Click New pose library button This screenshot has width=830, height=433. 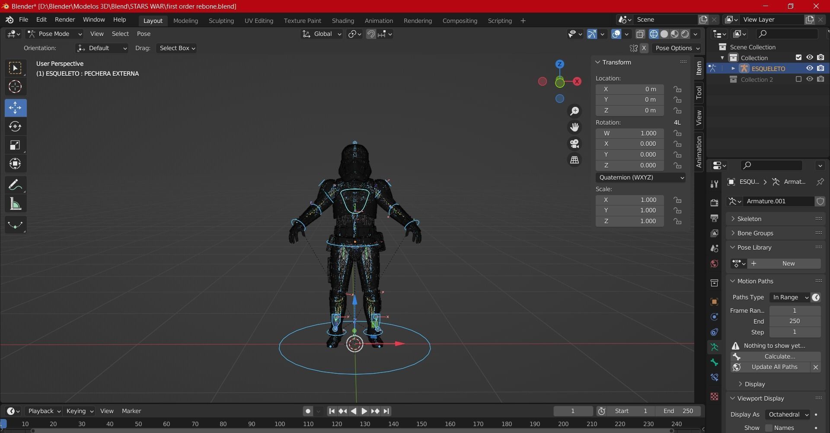pos(785,263)
